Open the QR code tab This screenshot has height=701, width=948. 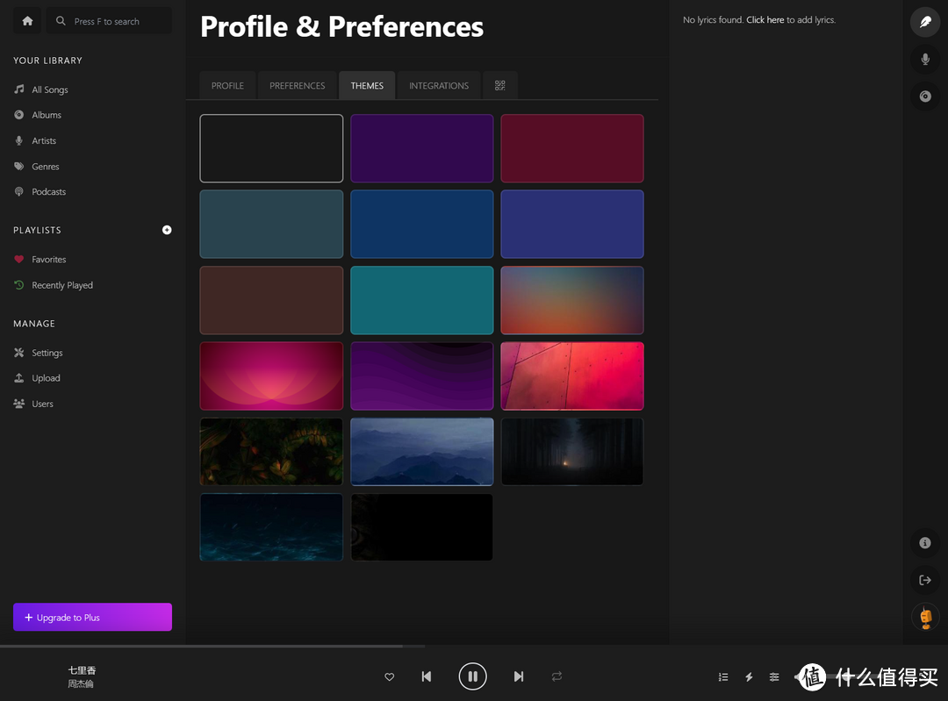tap(500, 86)
